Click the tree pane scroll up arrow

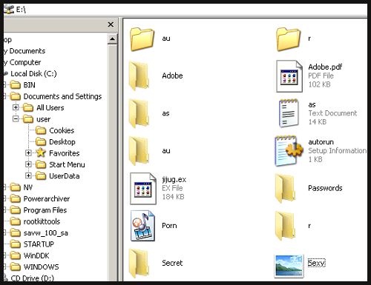(112, 39)
